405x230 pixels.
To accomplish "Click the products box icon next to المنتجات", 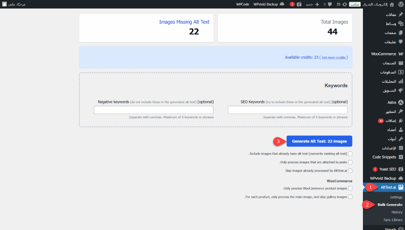I will [401, 63].
